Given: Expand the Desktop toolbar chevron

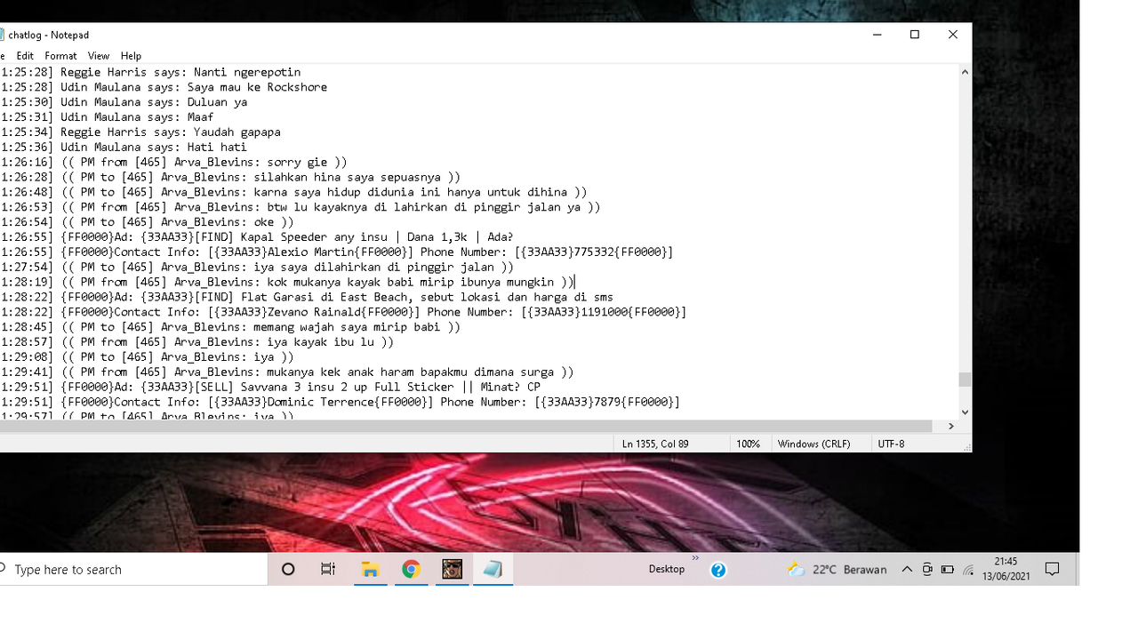Looking at the screenshot, I should click(695, 559).
